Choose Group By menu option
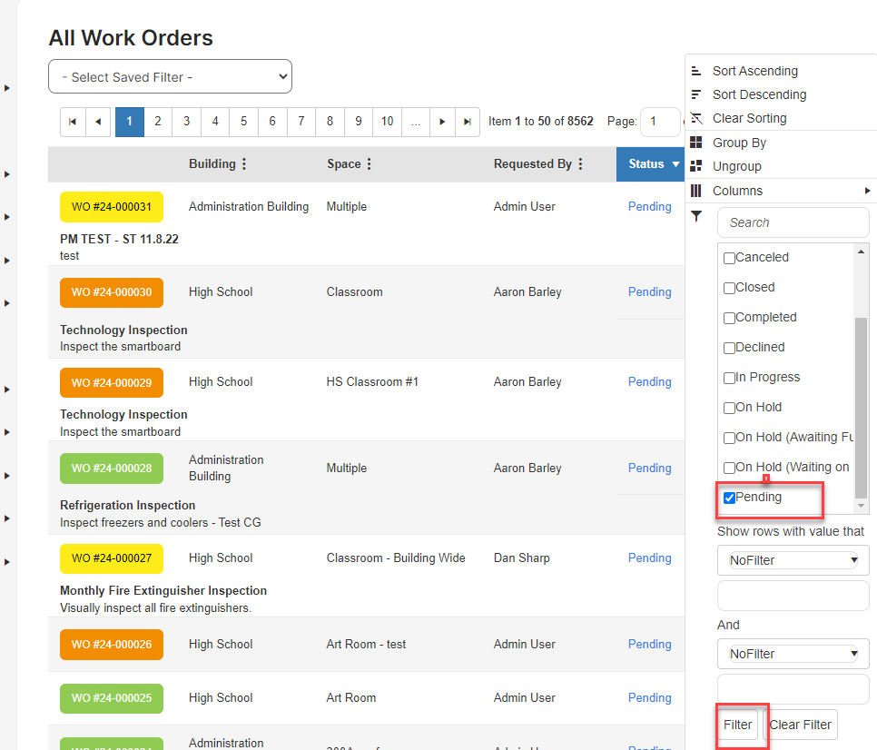This screenshot has width=877, height=750. (x=739, y=143)
